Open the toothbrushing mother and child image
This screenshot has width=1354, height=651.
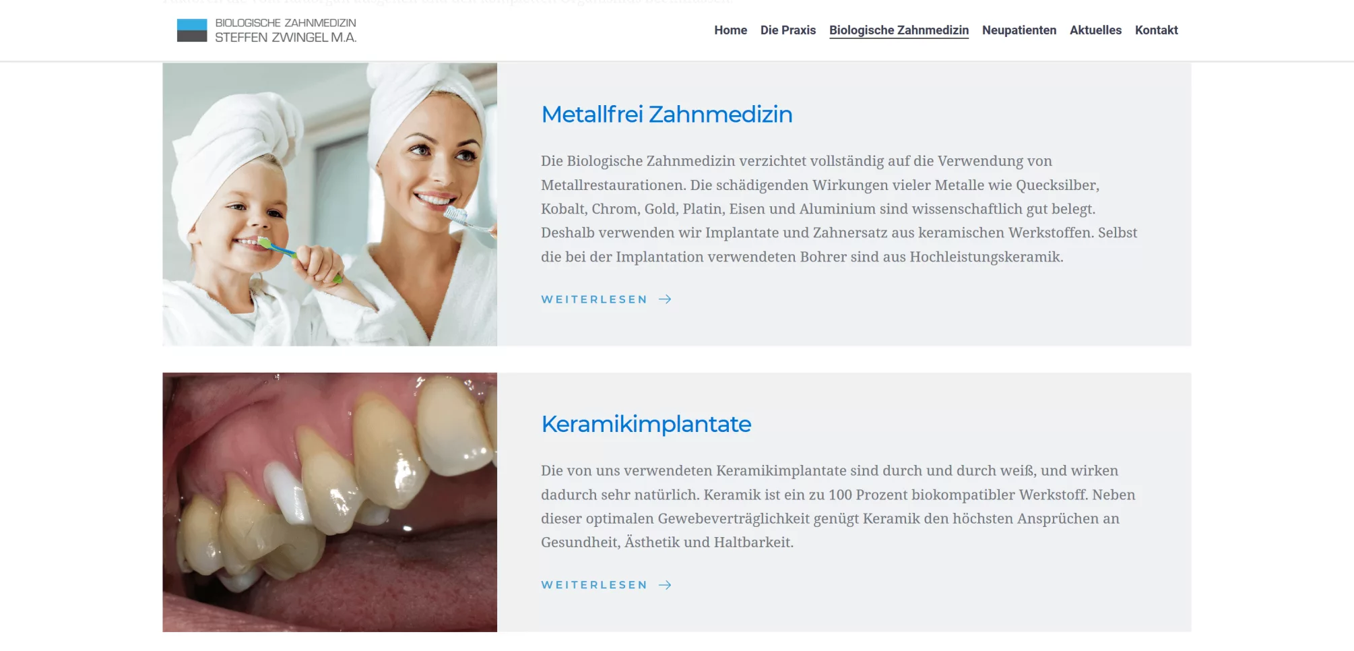tap(329, 204)
